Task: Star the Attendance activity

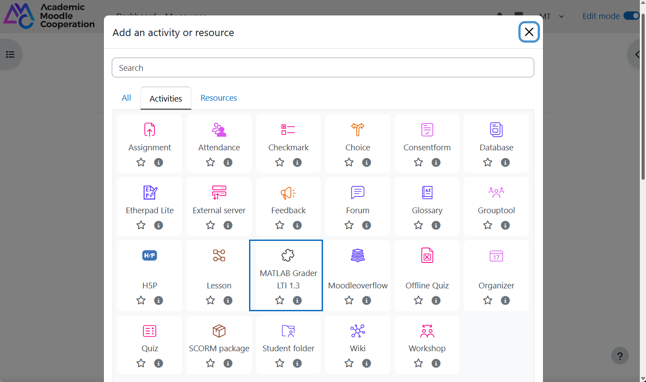Action: 210,162
